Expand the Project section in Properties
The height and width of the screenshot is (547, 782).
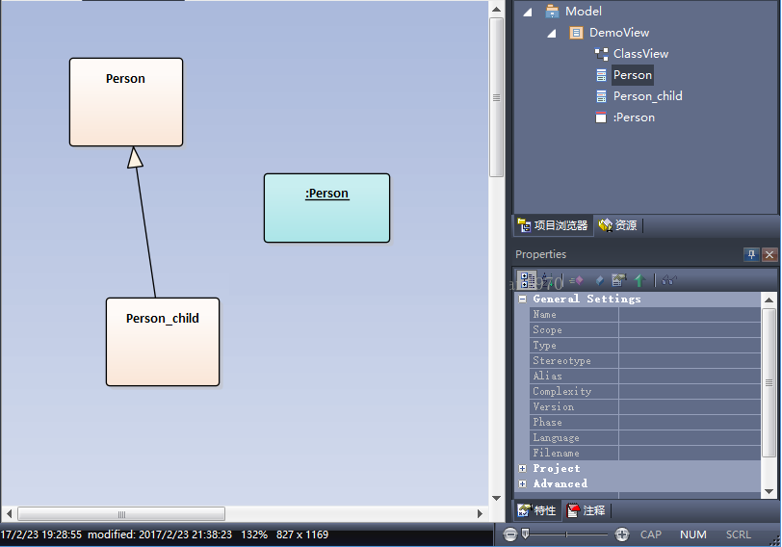(522, 469)
